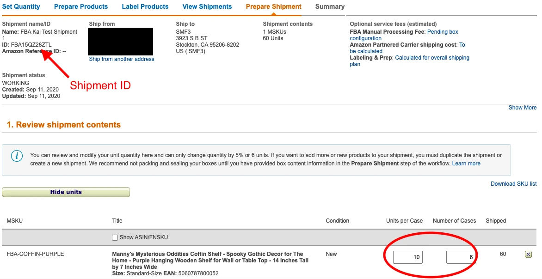Open the Summary tab

coord(330,6)
